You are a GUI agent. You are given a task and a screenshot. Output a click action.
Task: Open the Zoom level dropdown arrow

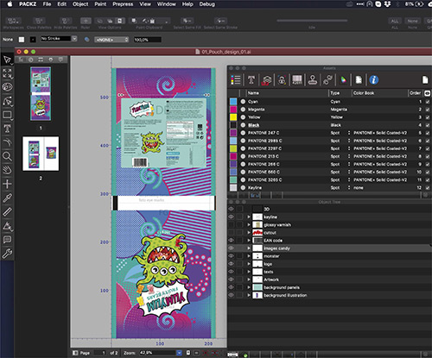(x=179, y=353)
